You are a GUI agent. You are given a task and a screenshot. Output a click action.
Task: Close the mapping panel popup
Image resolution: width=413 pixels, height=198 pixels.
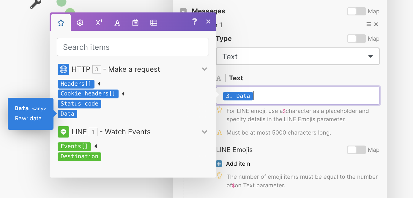pyautogui.click(x=208, y=22)
